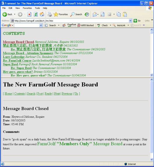Open the Tools menu
Image resolution: width=154 pixels, height=167 pixels.
point(37,8)
